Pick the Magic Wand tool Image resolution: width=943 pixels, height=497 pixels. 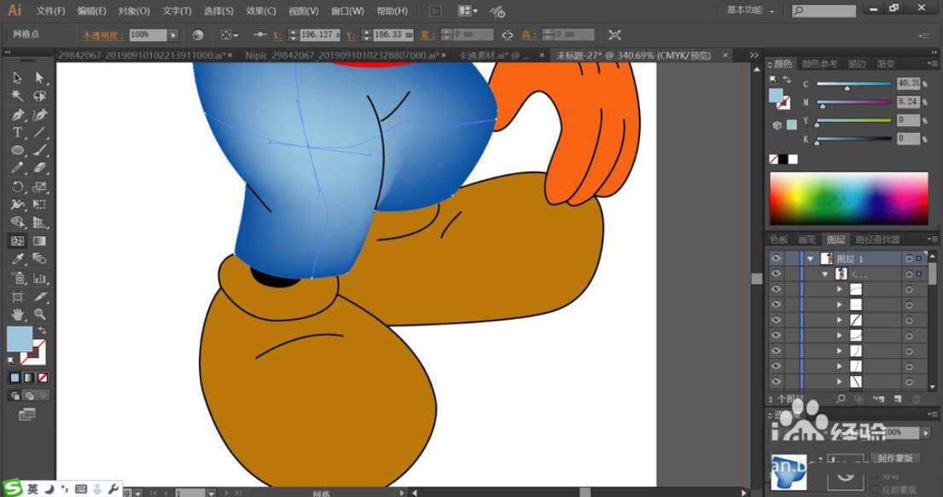click(17, 96)
